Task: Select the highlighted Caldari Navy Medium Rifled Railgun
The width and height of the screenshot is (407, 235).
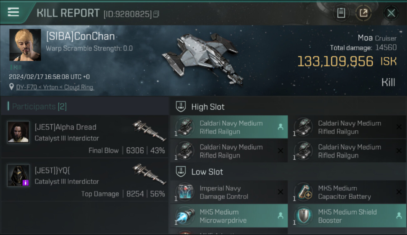Action: coord(229,127)
